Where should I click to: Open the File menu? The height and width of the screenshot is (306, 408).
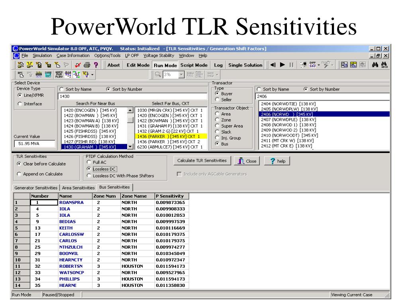click(25, 55)
